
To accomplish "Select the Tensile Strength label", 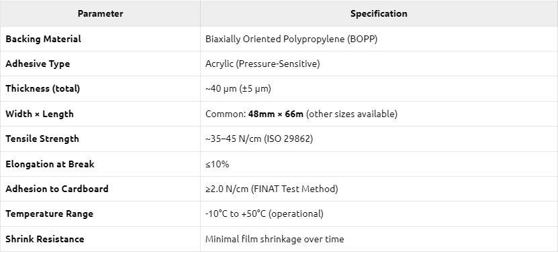I will (x=42, y=139).
